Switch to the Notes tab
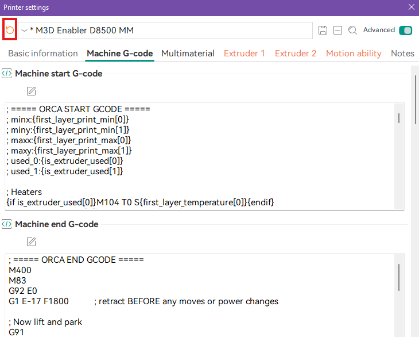 tap(402, 53)
